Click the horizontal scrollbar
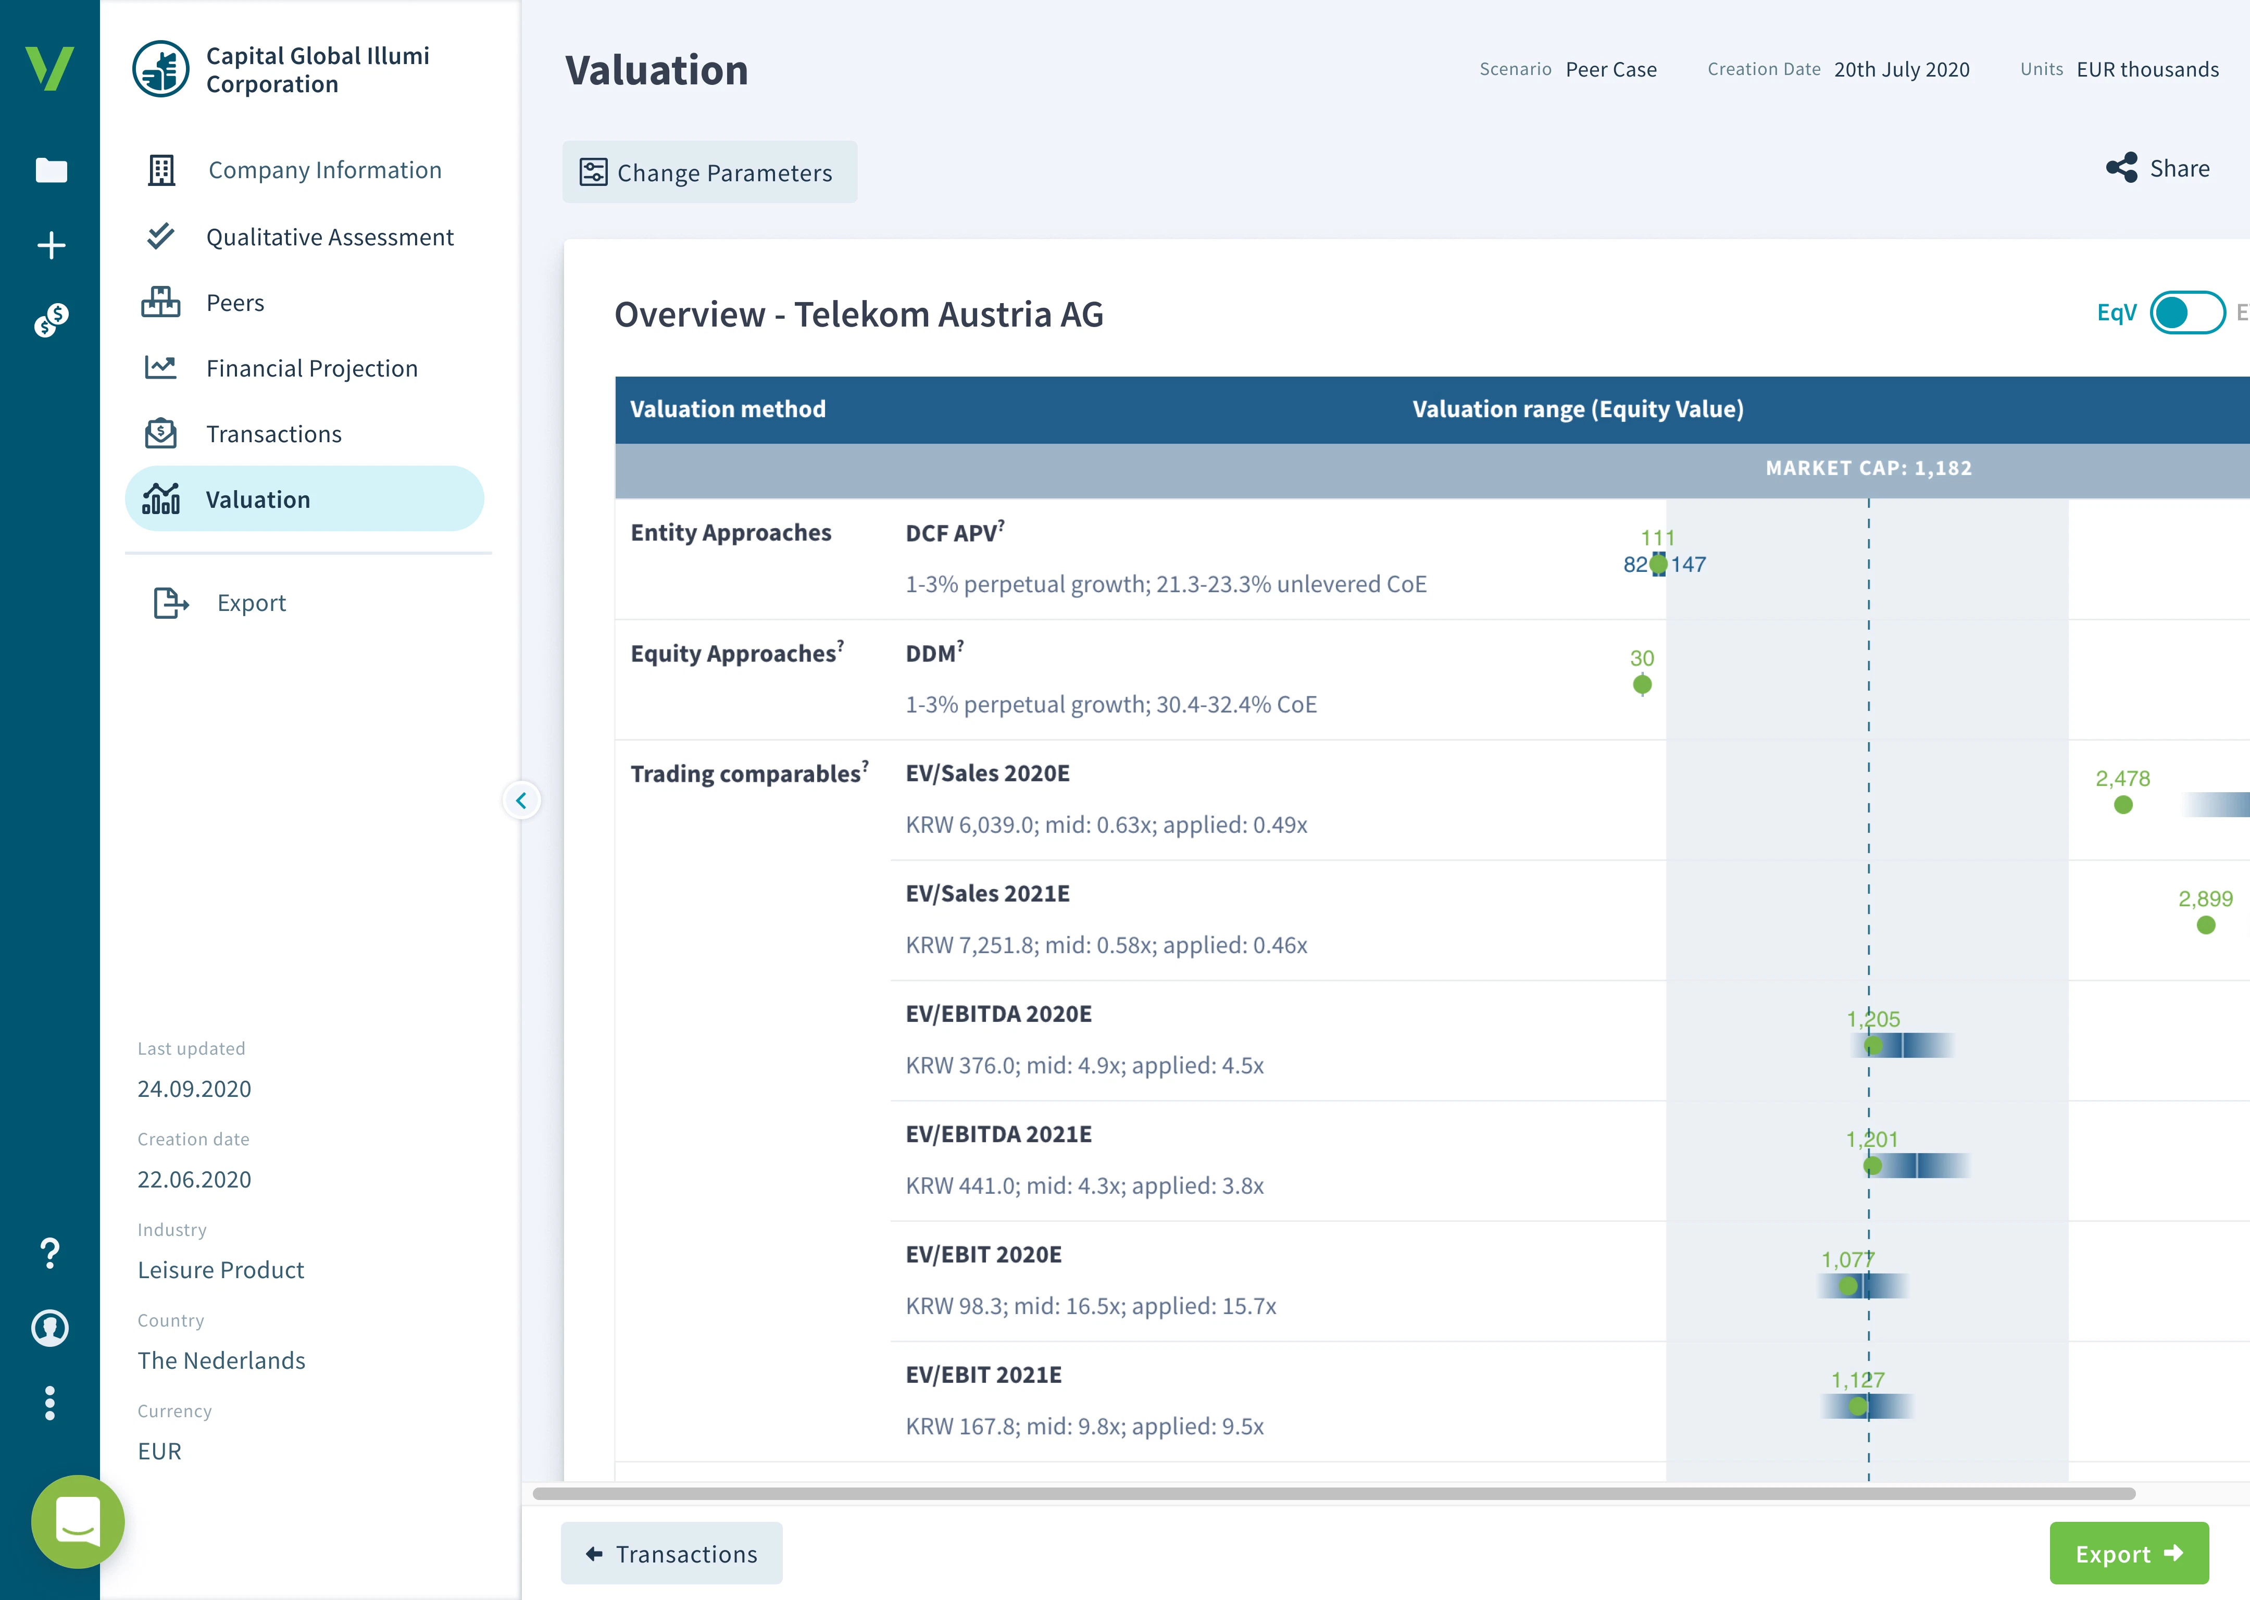 coord(1333,1494)
